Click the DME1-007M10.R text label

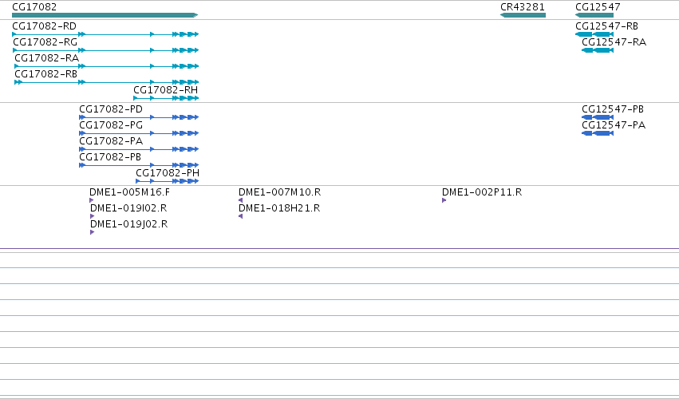(x=280, y=192)
